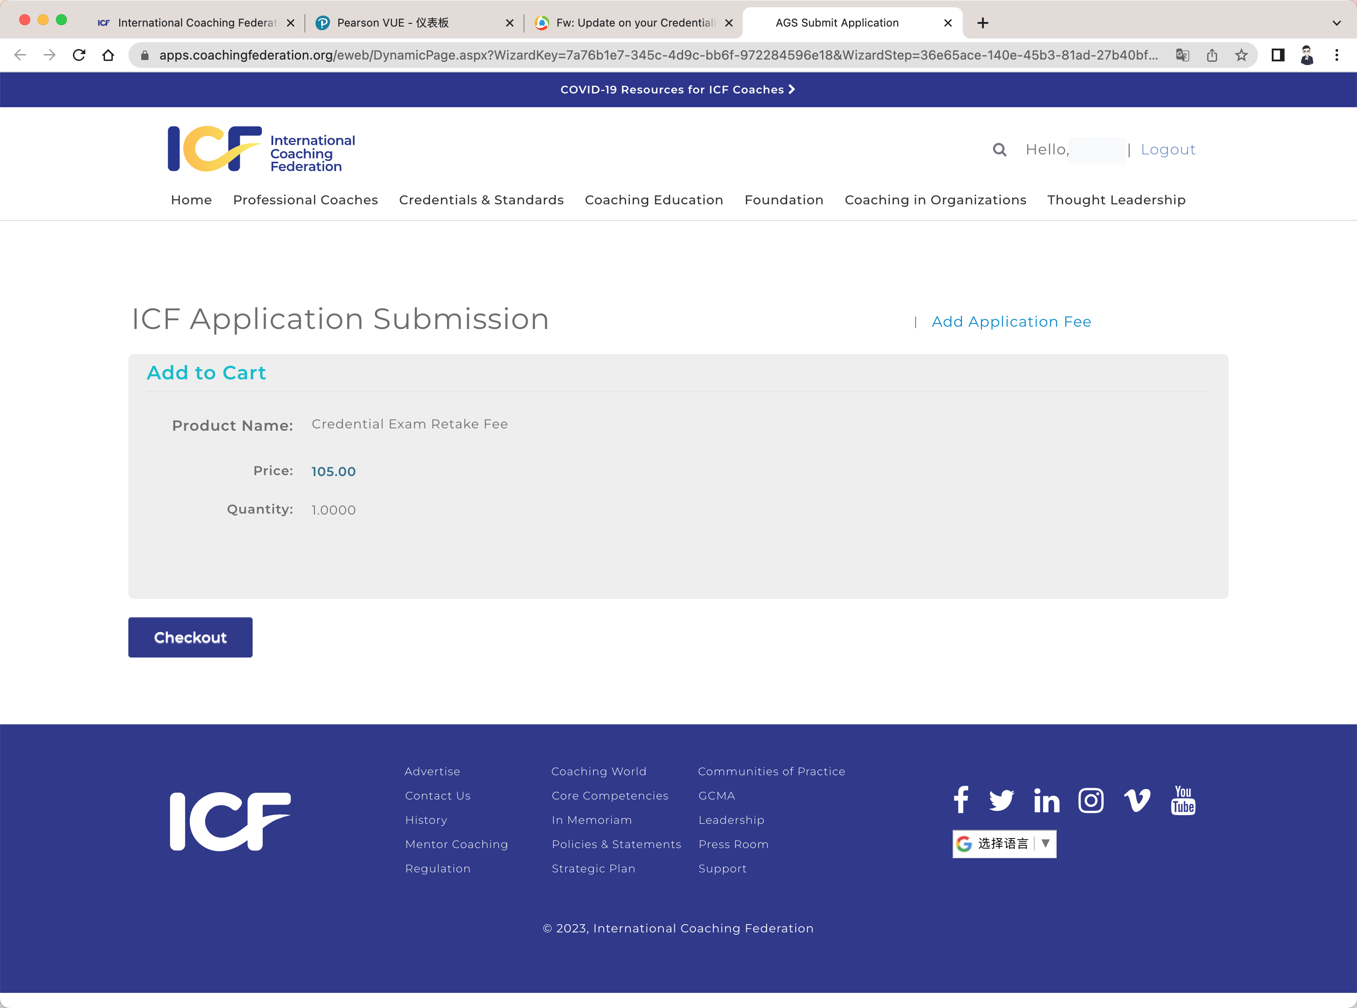Bookmark this page with star icon
The height and width of the screenshot is (1008, 1357).
[1241, 55]
